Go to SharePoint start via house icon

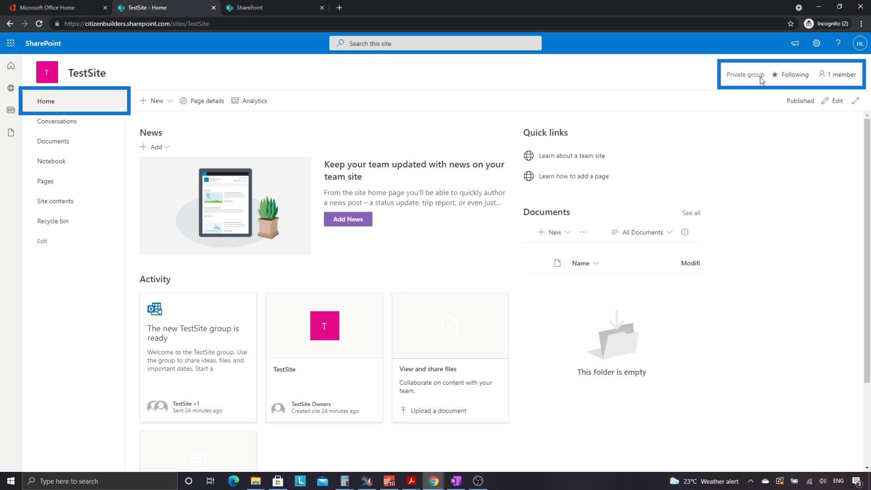coord(10,66)
